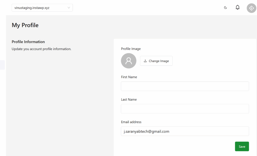Click the Profile Image label

click(x=131, y=49)
